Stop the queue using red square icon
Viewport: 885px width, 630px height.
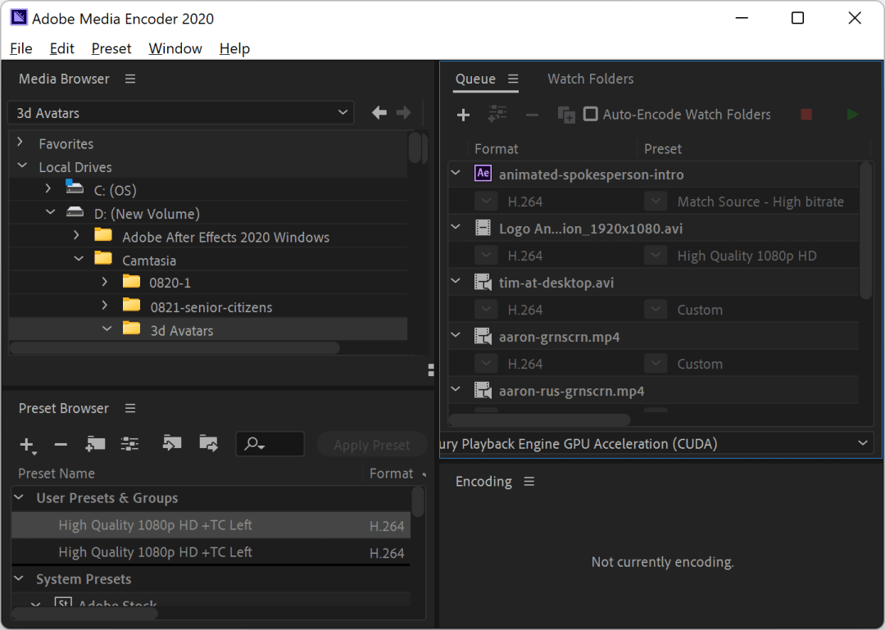[806, 115]
